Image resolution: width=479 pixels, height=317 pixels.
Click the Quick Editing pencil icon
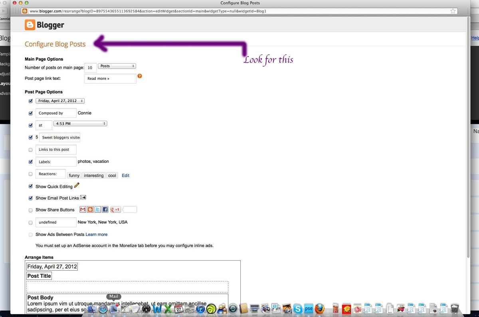77,185
